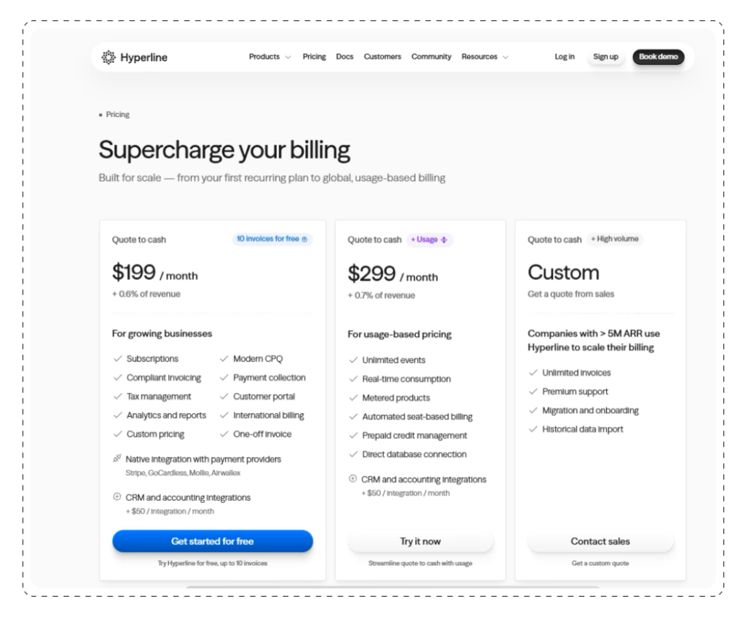Toggle the check next to 'Tax management'
The height and width of the screenshot is (617, 746).
tap(117, 396)
